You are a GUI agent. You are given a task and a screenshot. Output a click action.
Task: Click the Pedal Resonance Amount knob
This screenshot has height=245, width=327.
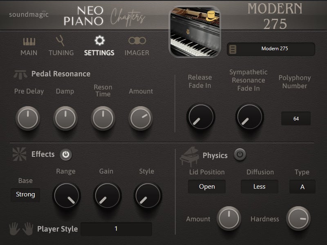click(x=141, y=118)
